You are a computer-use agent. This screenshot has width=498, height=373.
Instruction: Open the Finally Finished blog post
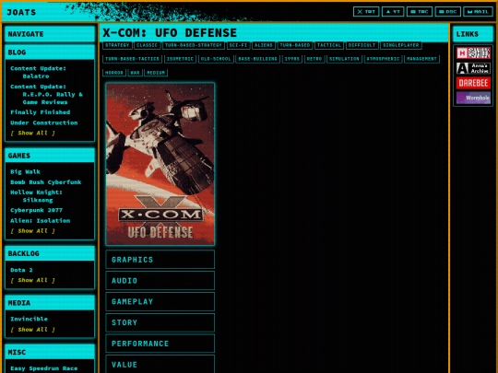(40, 112)
